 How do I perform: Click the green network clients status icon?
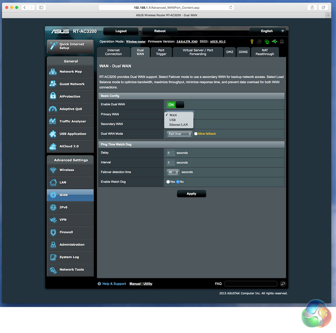pos(267,42)
